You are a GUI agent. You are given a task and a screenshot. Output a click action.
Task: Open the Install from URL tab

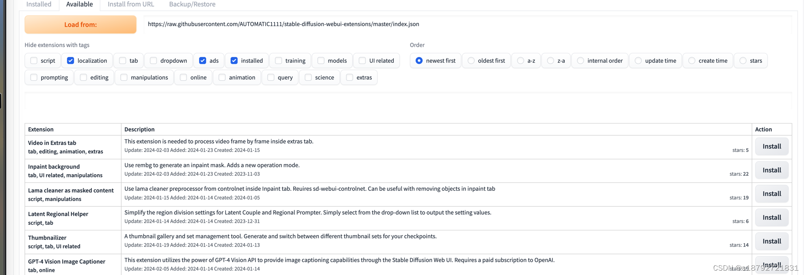point(131,4)
